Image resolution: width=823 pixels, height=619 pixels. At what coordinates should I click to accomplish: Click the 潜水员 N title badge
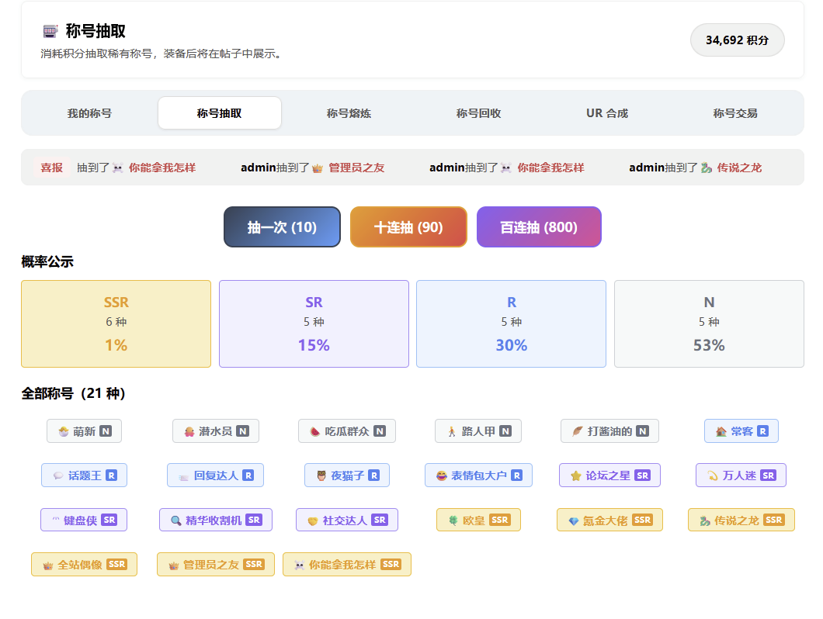[x=216, y=431]
